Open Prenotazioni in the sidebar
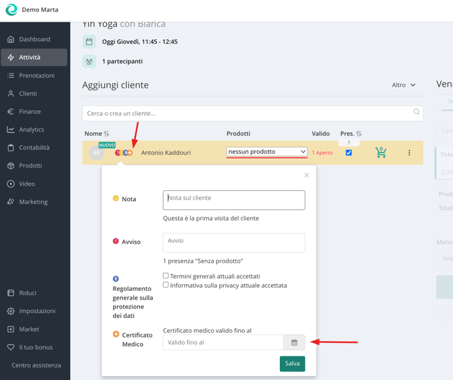The height and width of the screenshot is (380, 453). pyautogui.click(x=37, y=76)
